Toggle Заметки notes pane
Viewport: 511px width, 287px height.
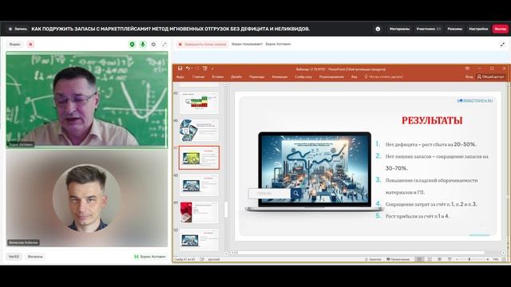tap(373, 259)
